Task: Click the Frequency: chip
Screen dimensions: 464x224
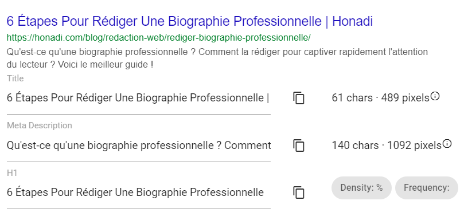Action: click(x=426, y=188)
